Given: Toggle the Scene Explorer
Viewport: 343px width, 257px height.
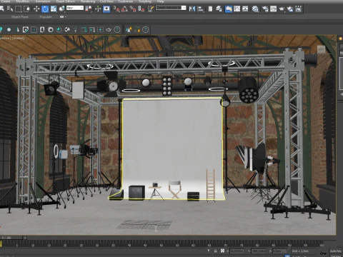Looking at the screenshot, I should (210, 9).
